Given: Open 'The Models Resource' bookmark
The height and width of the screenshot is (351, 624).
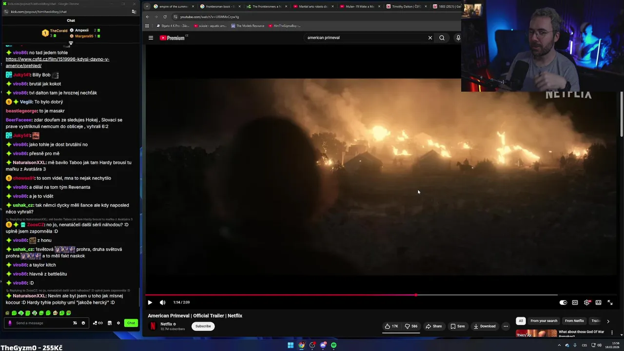Looking at the screenshot, I should pos(248,26).
